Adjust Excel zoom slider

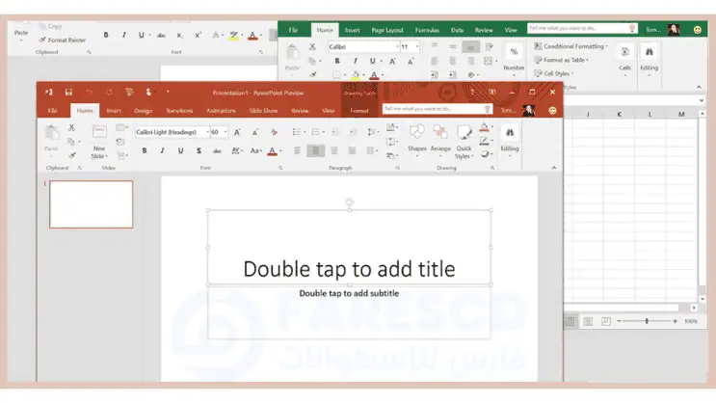coord(647,321)
